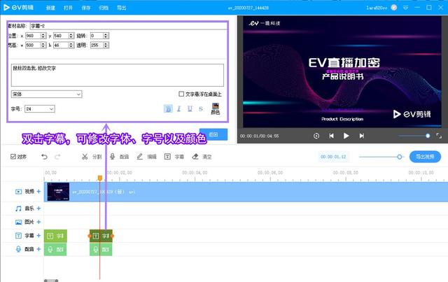Open the 导出 menu in title bar
The image size is (448, 282).
click(x=121, y=8)
